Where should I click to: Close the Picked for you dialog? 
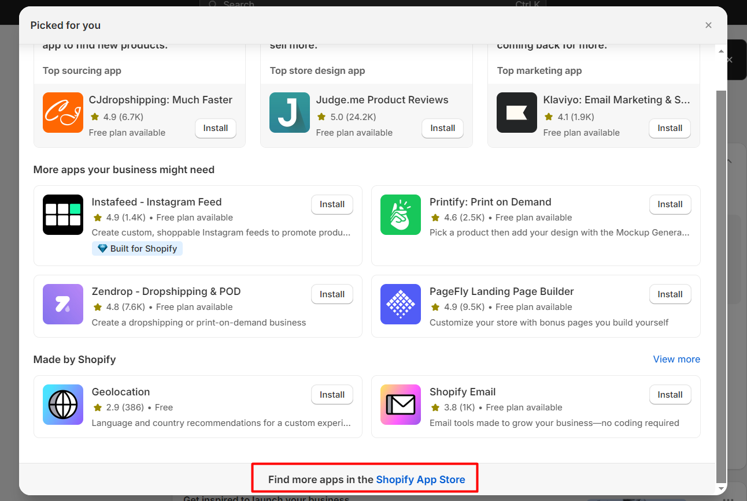pos(708,25)
